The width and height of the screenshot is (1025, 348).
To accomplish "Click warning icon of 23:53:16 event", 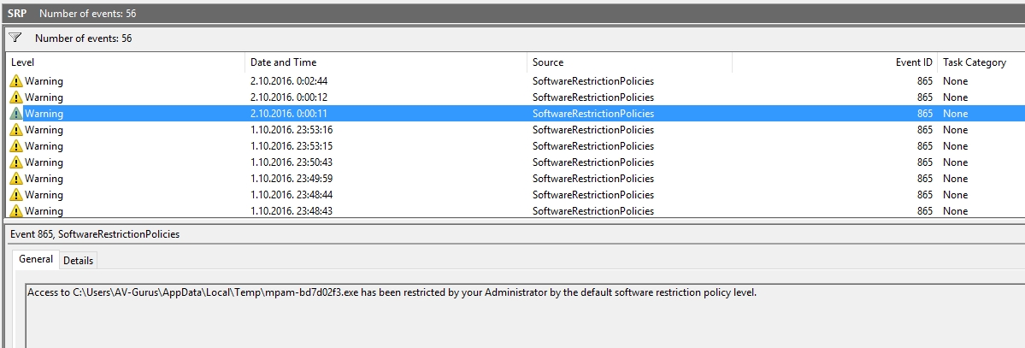I will (x=16, y=130).
